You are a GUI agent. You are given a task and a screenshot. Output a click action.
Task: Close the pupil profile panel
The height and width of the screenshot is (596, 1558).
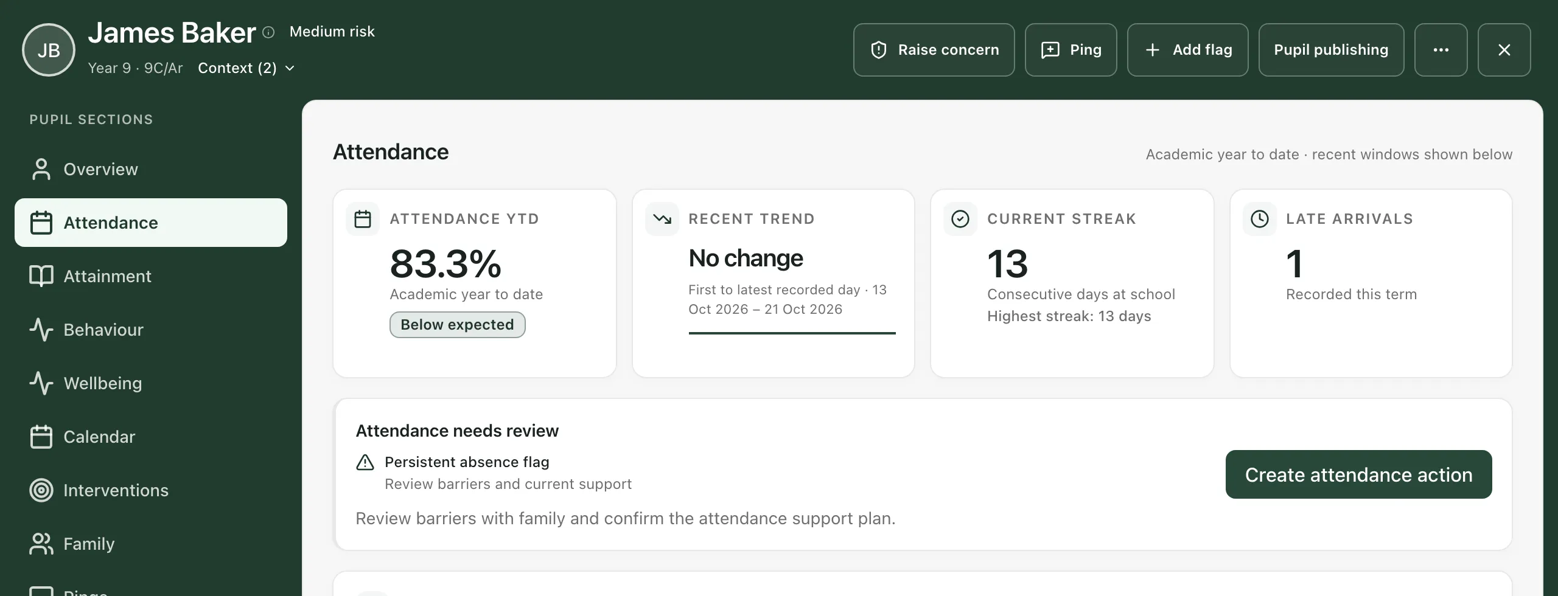tap(1504, 50)
